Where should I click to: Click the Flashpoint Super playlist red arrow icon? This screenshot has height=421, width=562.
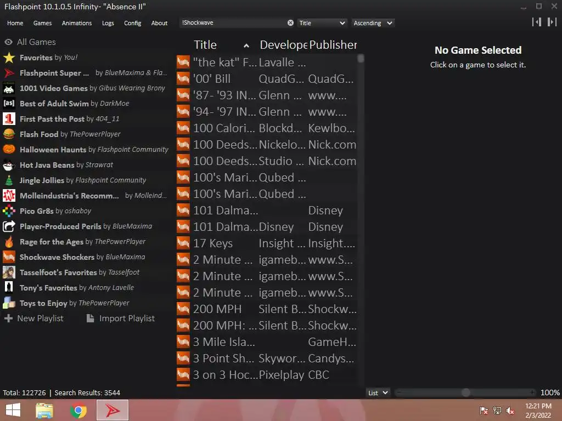9,73
